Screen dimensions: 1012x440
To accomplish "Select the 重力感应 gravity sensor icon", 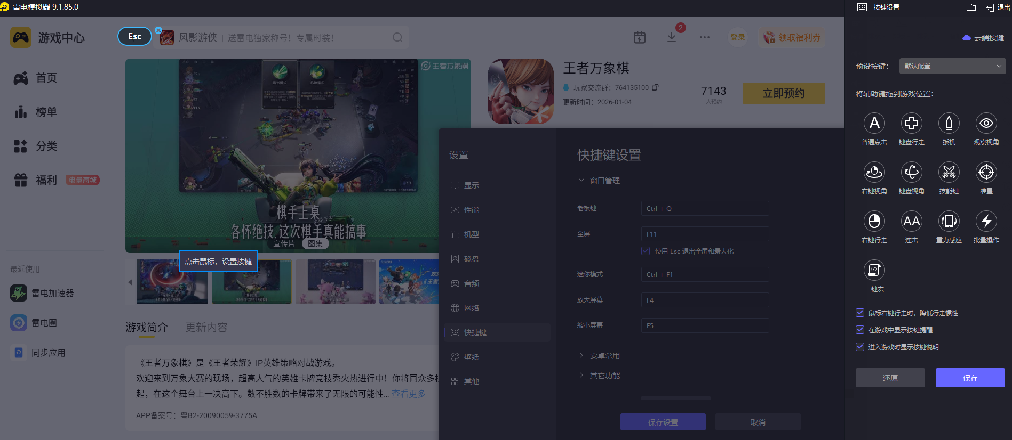I will click(949, 221).
